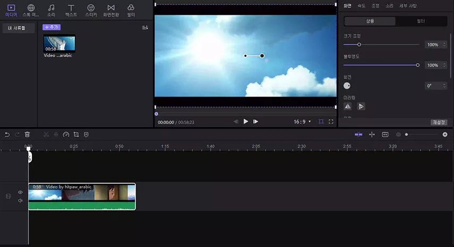Image resolution: width=454 pixels, height=247 pixels.
Task: Select the 필터 sub-tab in properties panel
Action: point(421,21)
